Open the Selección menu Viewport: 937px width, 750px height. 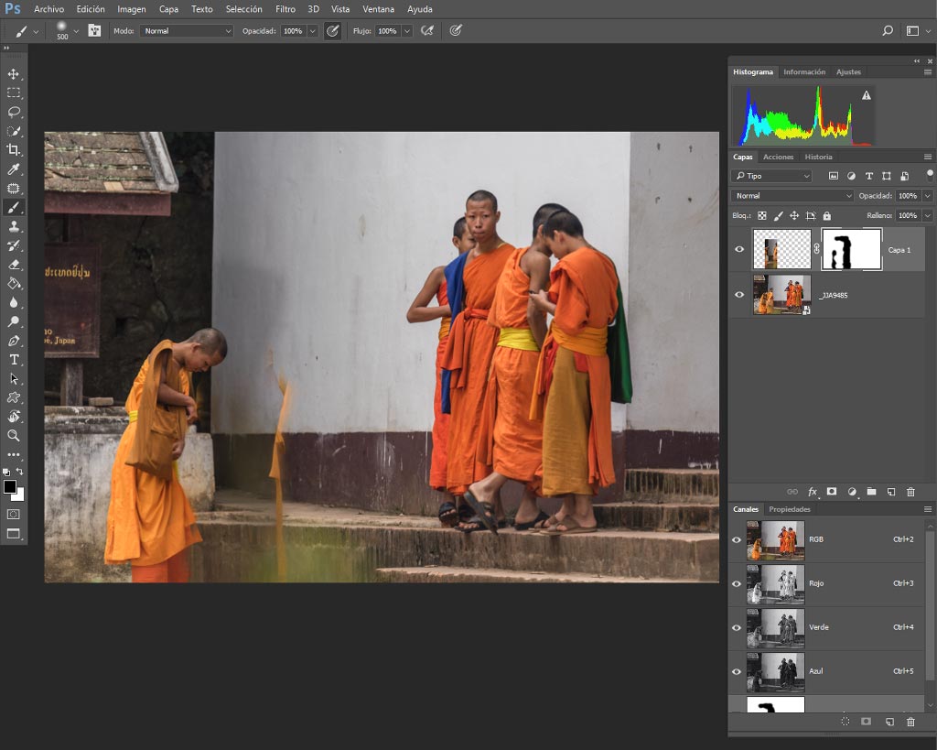pyautogui.click(x=243, y=9)
